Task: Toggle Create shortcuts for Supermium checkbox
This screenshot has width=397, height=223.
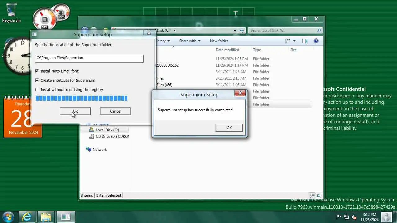Action: click(37, 80)
